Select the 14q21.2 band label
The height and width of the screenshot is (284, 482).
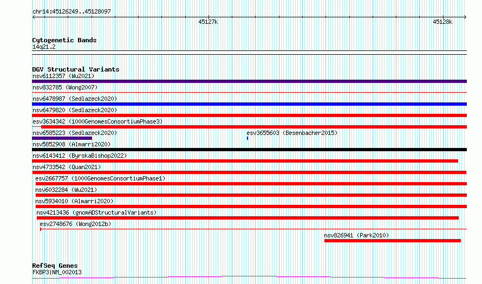(44, 47)
